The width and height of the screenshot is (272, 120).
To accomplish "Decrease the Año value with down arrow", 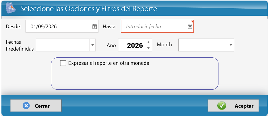I will coord(148,48).
